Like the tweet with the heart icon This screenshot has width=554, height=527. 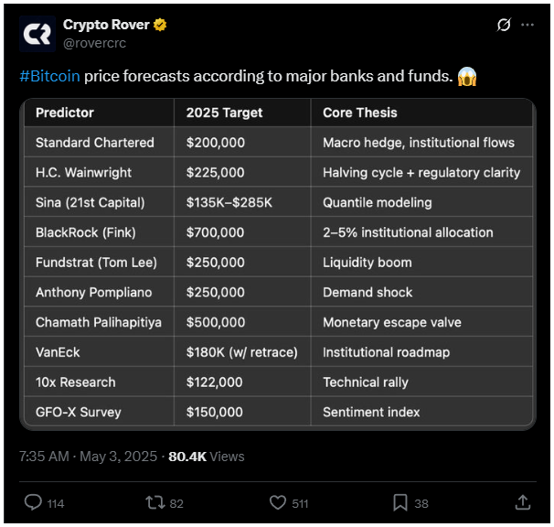click(x=278, y=502)
